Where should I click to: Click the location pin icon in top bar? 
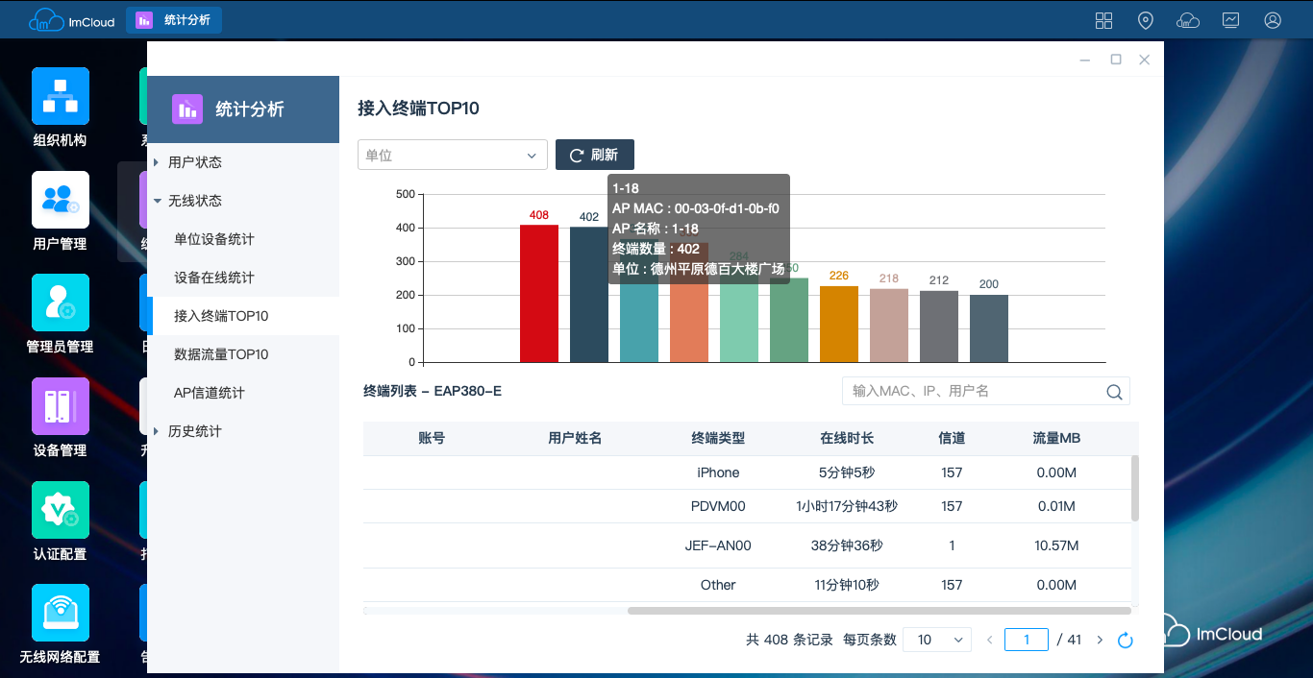1145,20
